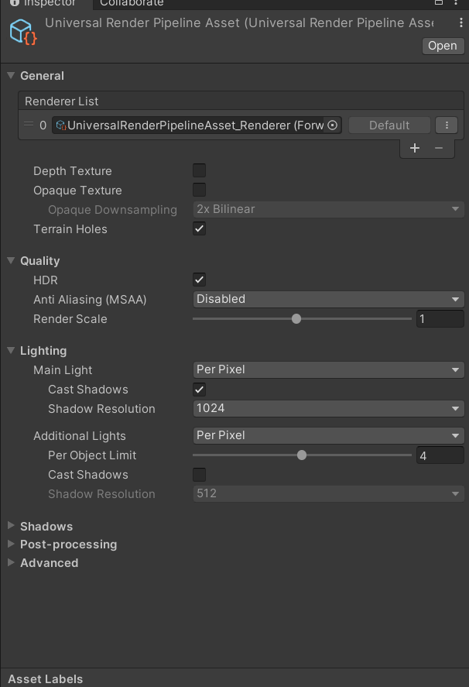
Task: Enable the Depth Texture checkbox
Action: pyautogui.click(x=199, y=170)
